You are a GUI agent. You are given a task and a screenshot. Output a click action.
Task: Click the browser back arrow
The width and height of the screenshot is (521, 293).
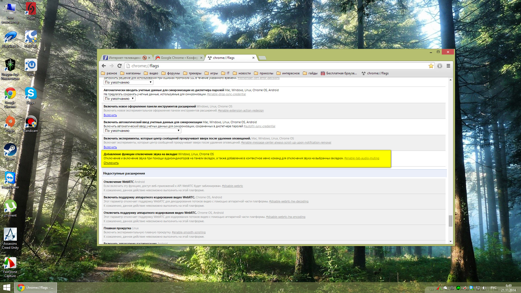[104, 66]
